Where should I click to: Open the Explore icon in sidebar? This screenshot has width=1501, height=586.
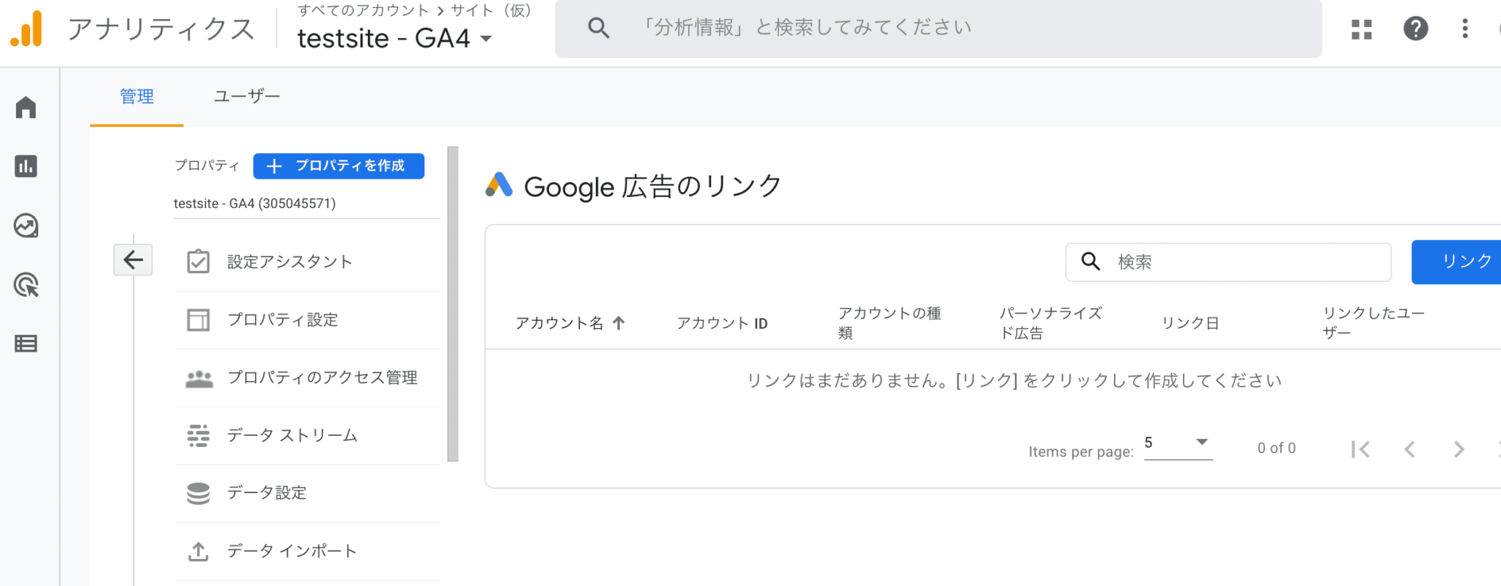click(x=26, y=226)
